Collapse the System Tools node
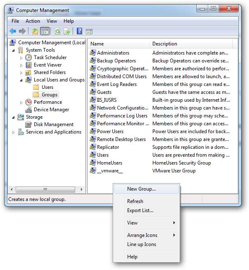Screen dimensions: 249x270 13,50
